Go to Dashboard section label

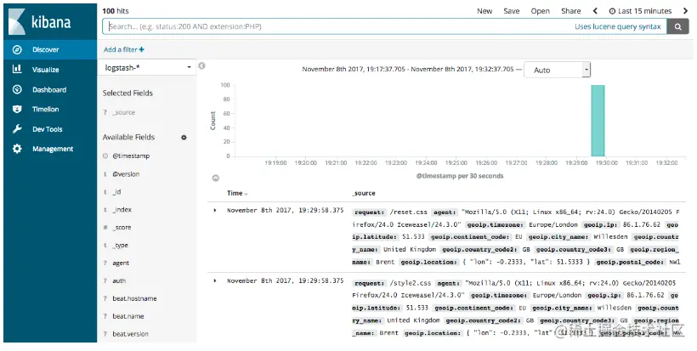pos(49,90)
